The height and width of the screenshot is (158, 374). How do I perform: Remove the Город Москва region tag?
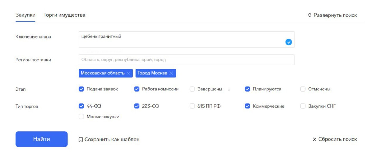tap(171, 73)
